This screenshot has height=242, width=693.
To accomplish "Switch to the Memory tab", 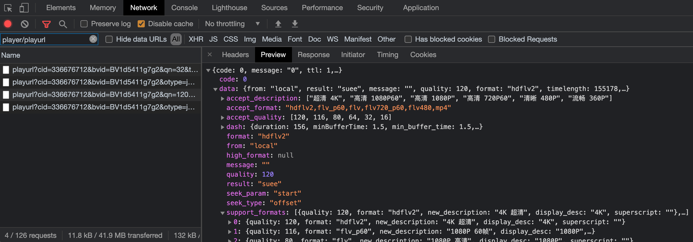I will tap(103, 8).
